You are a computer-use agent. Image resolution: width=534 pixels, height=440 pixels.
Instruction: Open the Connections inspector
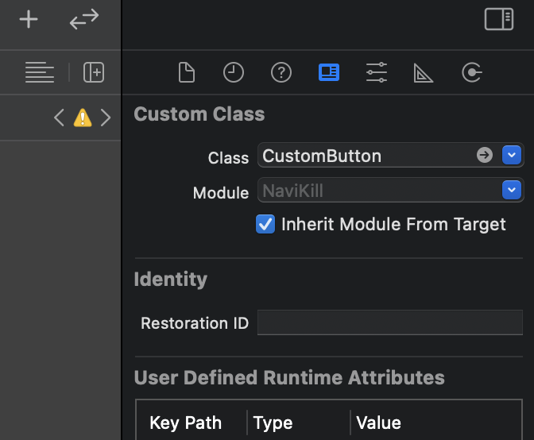pyautogui.click(x=471, y=73)
